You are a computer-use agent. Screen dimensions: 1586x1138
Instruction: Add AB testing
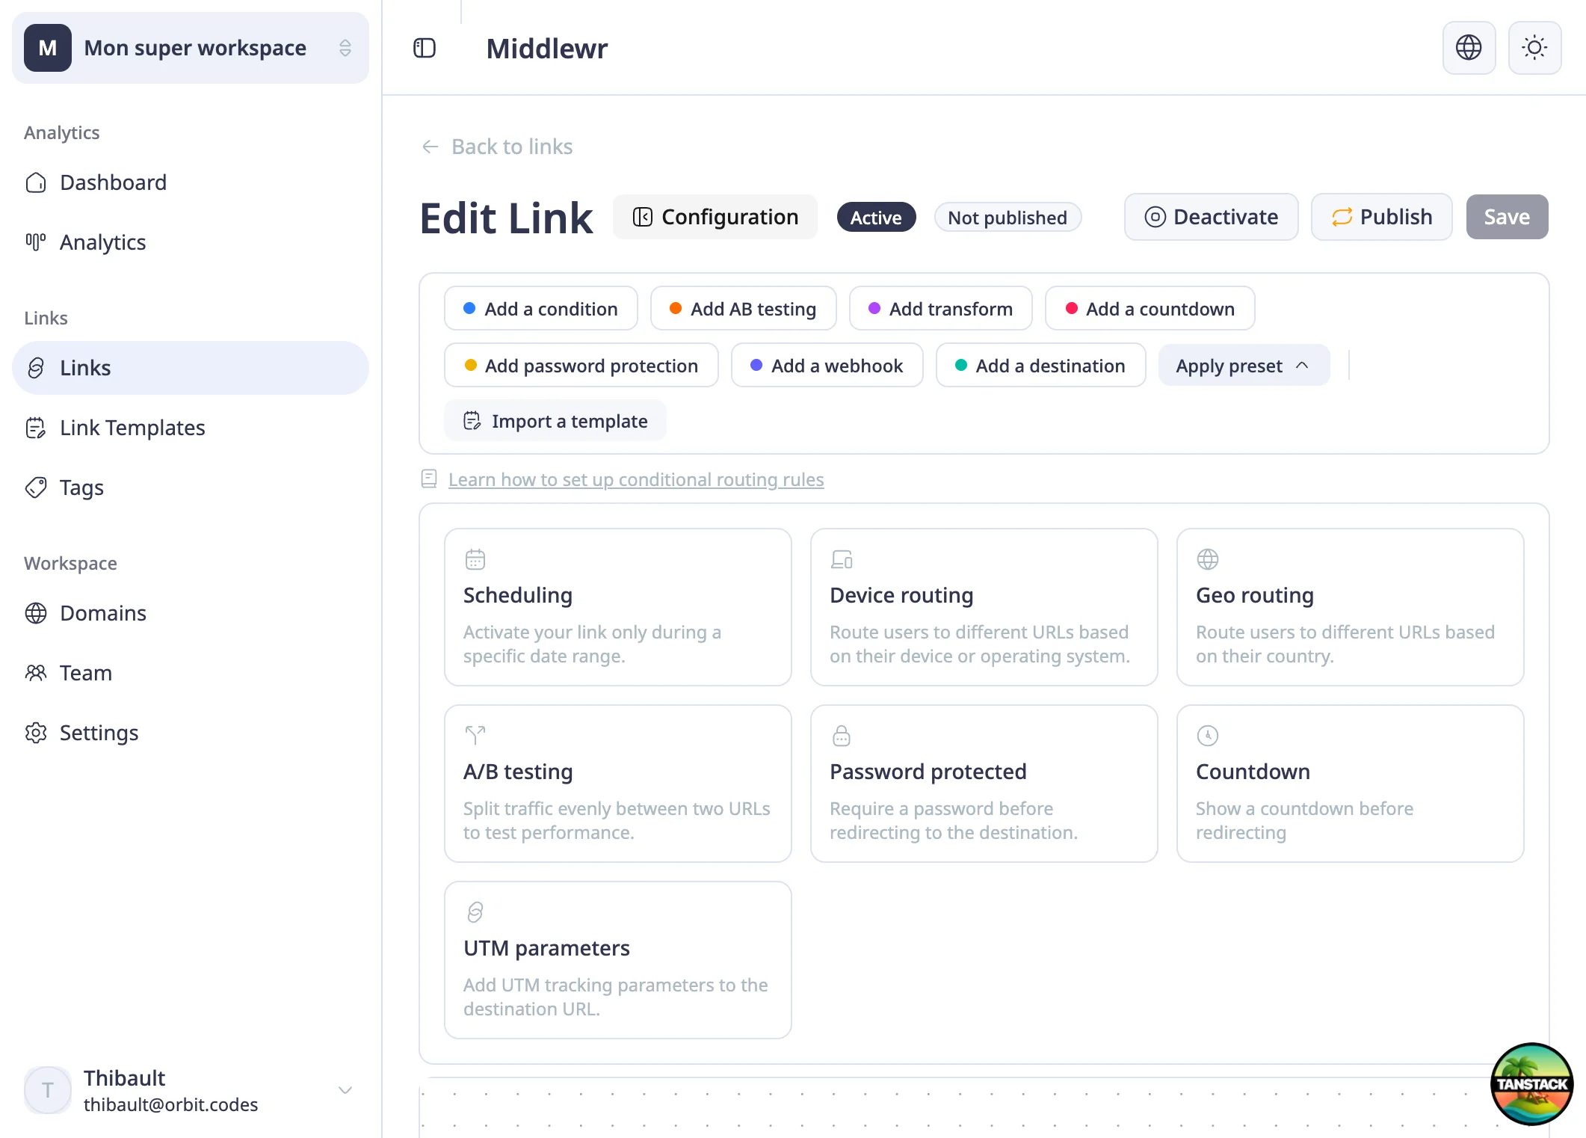[743, 308]
